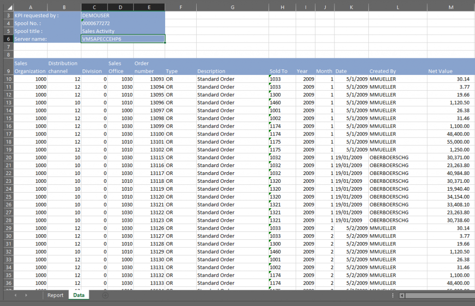This screenshot has width=475, height=306.
Task: Click the net value 40,984.80 cell
Action: (x=451, y=173)
